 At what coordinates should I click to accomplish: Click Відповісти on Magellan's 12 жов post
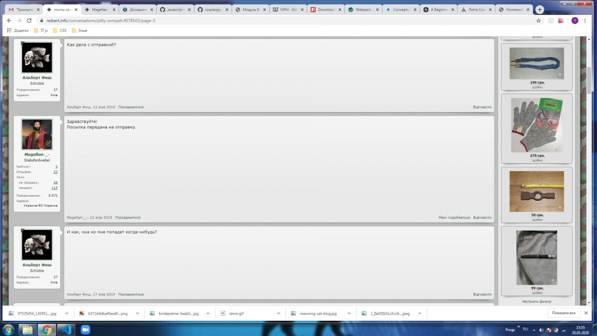pyautogui.click(x=482, y=218)
